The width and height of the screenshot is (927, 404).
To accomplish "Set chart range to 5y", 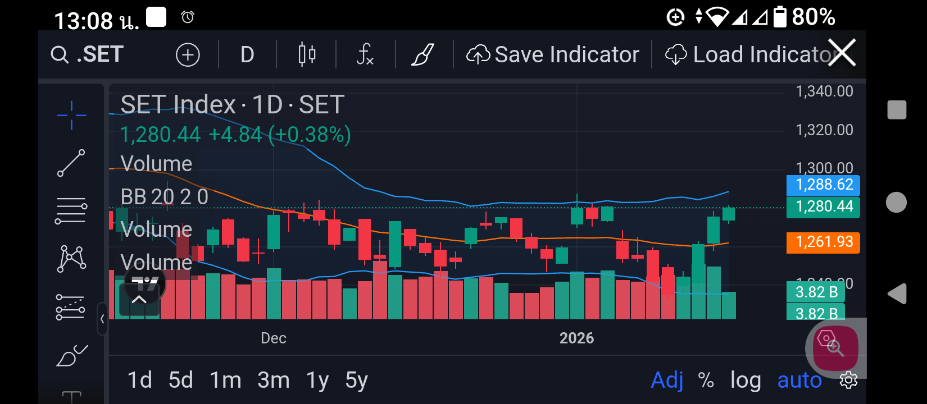I will click(x=357, y=380).
